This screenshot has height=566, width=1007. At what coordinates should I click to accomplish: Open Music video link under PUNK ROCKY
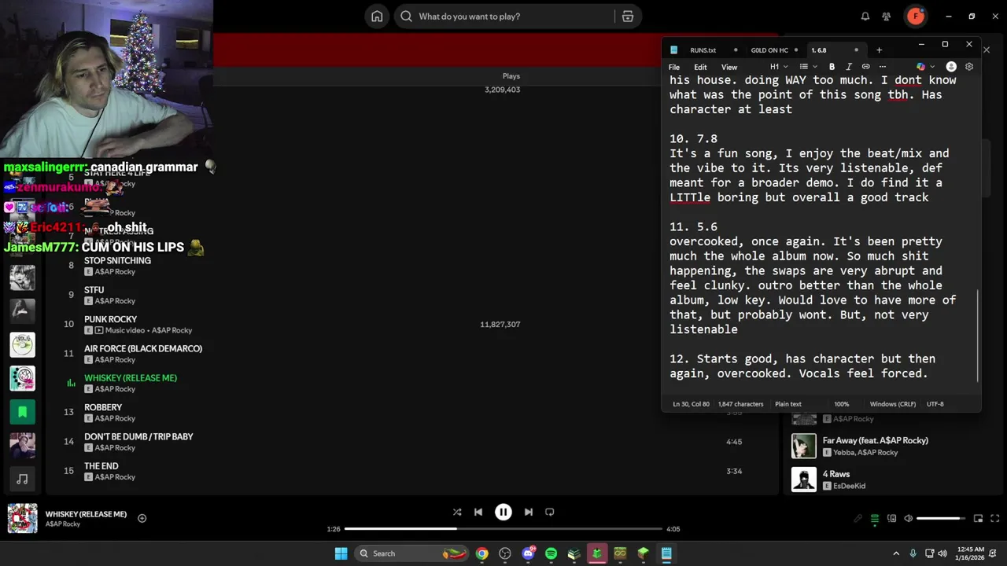coord(126,331)
